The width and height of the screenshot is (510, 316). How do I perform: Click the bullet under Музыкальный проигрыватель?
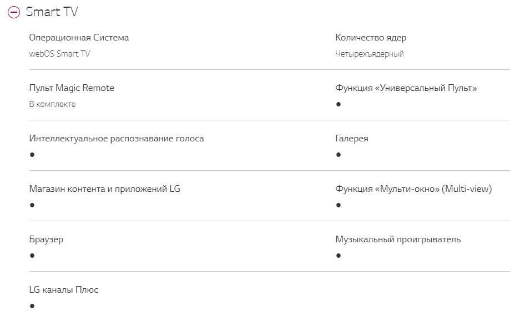tap(339, 256)
